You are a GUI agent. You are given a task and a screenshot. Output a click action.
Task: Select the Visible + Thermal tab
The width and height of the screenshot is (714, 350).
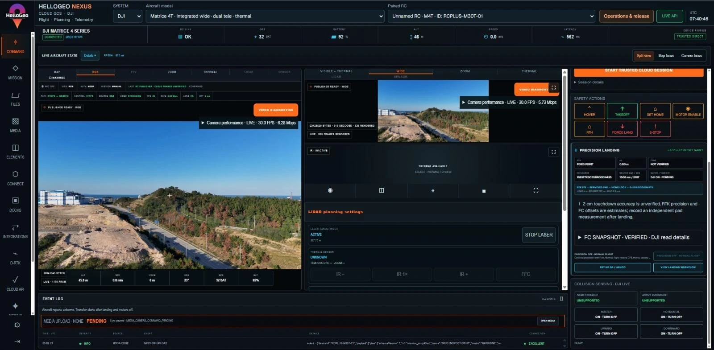[336, 71]
